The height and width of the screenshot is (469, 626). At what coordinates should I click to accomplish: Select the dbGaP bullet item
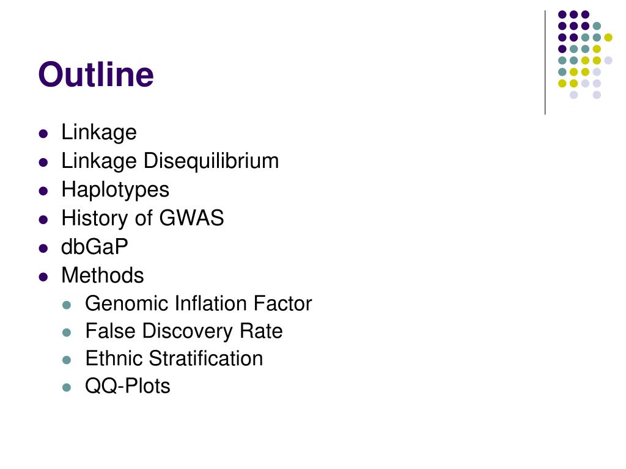click(x=94, y=247)
